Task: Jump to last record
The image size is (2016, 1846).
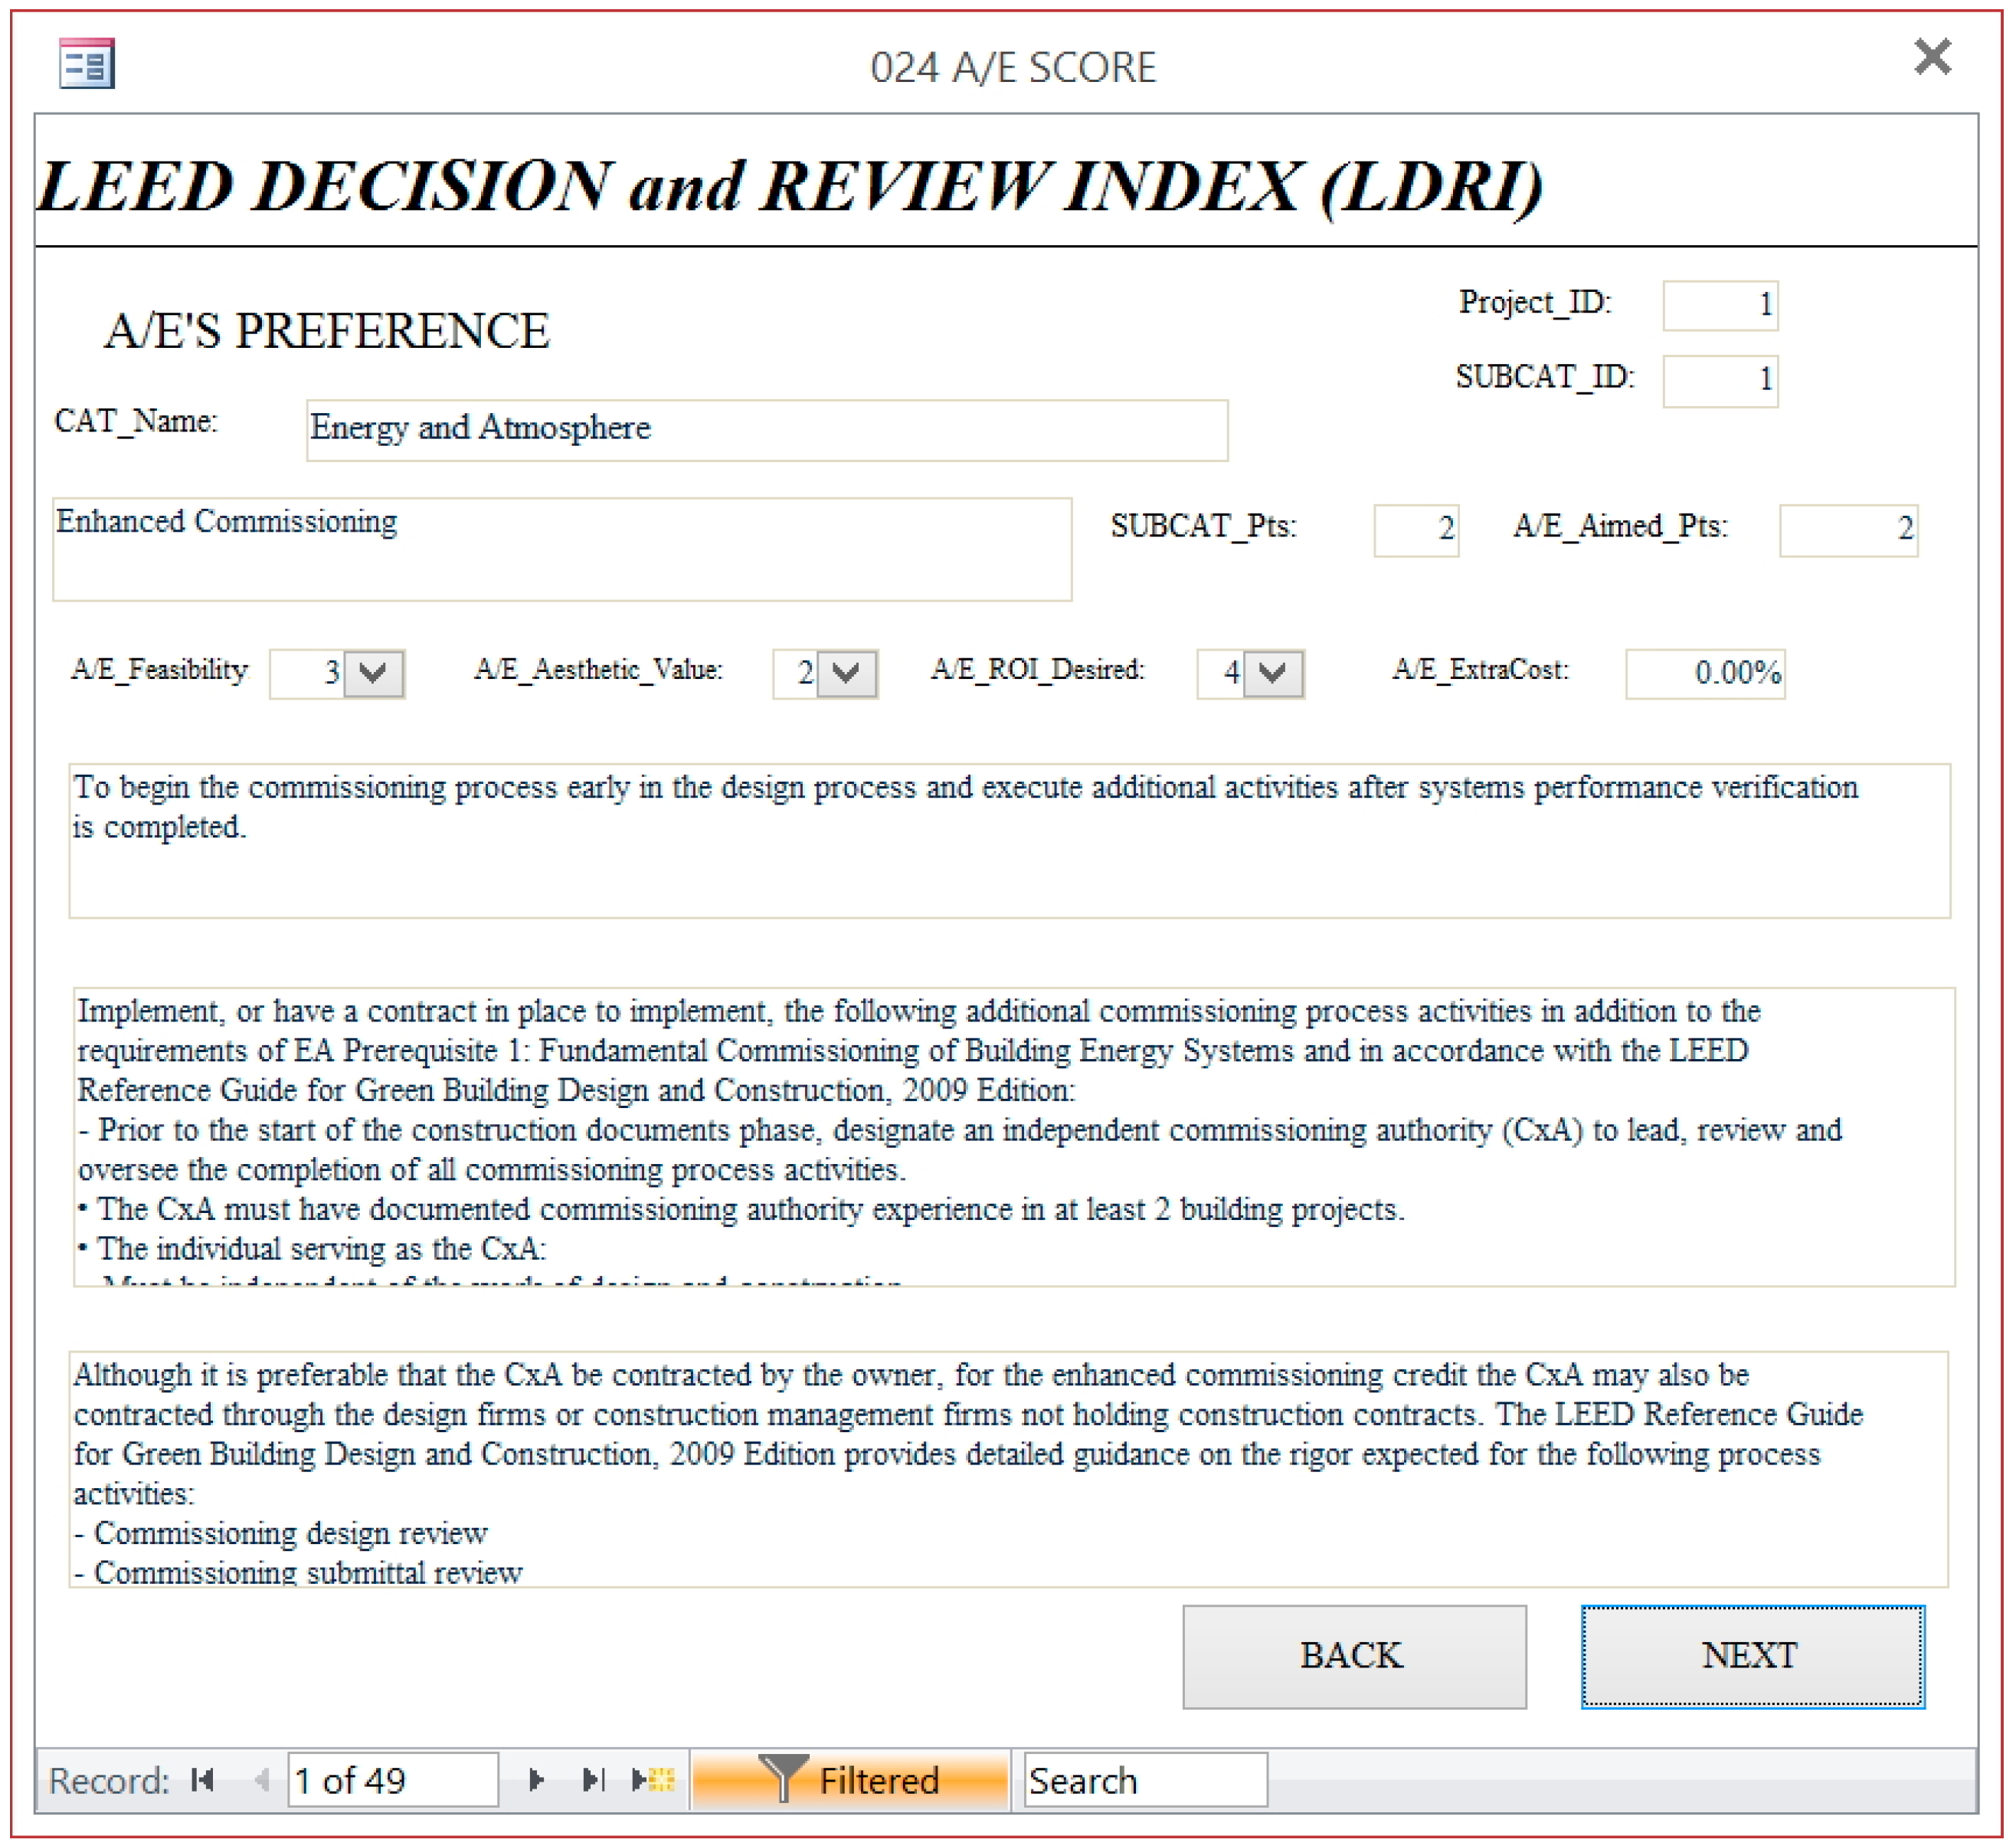Action: [x=594, y=1780]
